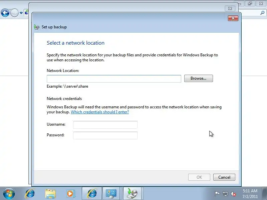Open Action Center flag in system tray
The width and height of the screenshot is (267, 200).
[x=217, y=194]
